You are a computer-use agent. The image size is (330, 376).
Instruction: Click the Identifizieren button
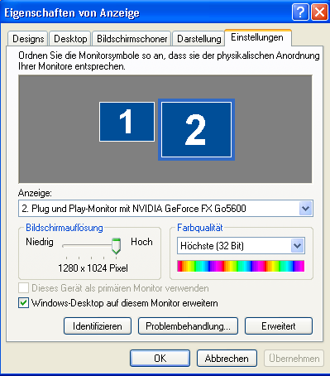point(98,326)
